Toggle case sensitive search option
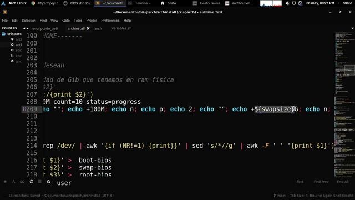 pos(13,182)
